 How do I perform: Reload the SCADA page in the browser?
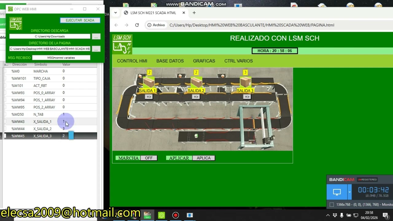[137, 25]
